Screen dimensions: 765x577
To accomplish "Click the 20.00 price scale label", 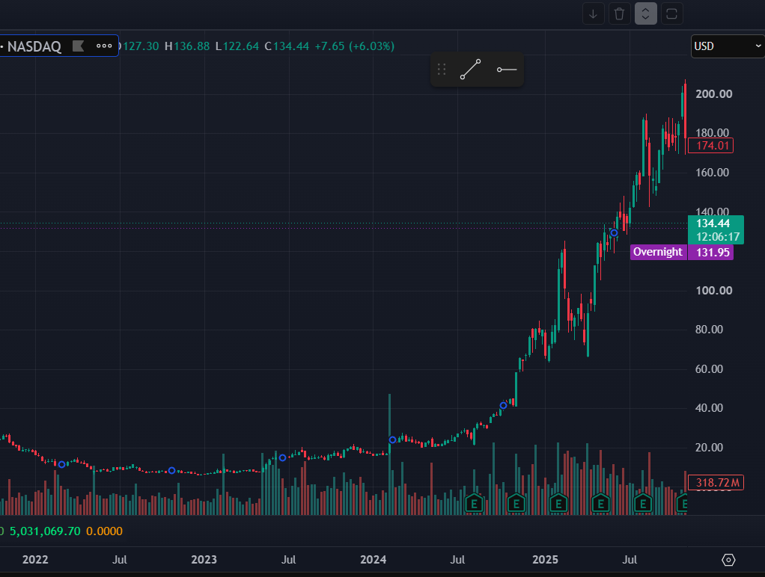I will tap(709, 448).
